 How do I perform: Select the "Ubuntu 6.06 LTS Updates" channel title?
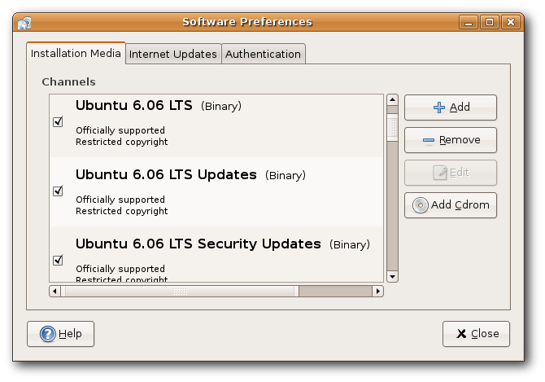[x=166, y=174]
